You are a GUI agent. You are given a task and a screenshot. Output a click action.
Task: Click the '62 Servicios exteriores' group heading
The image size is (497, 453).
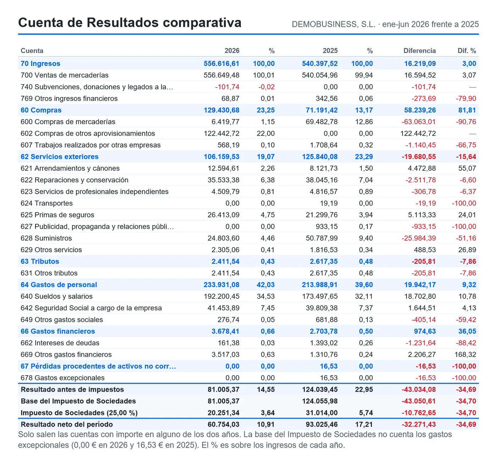[60, 157]
